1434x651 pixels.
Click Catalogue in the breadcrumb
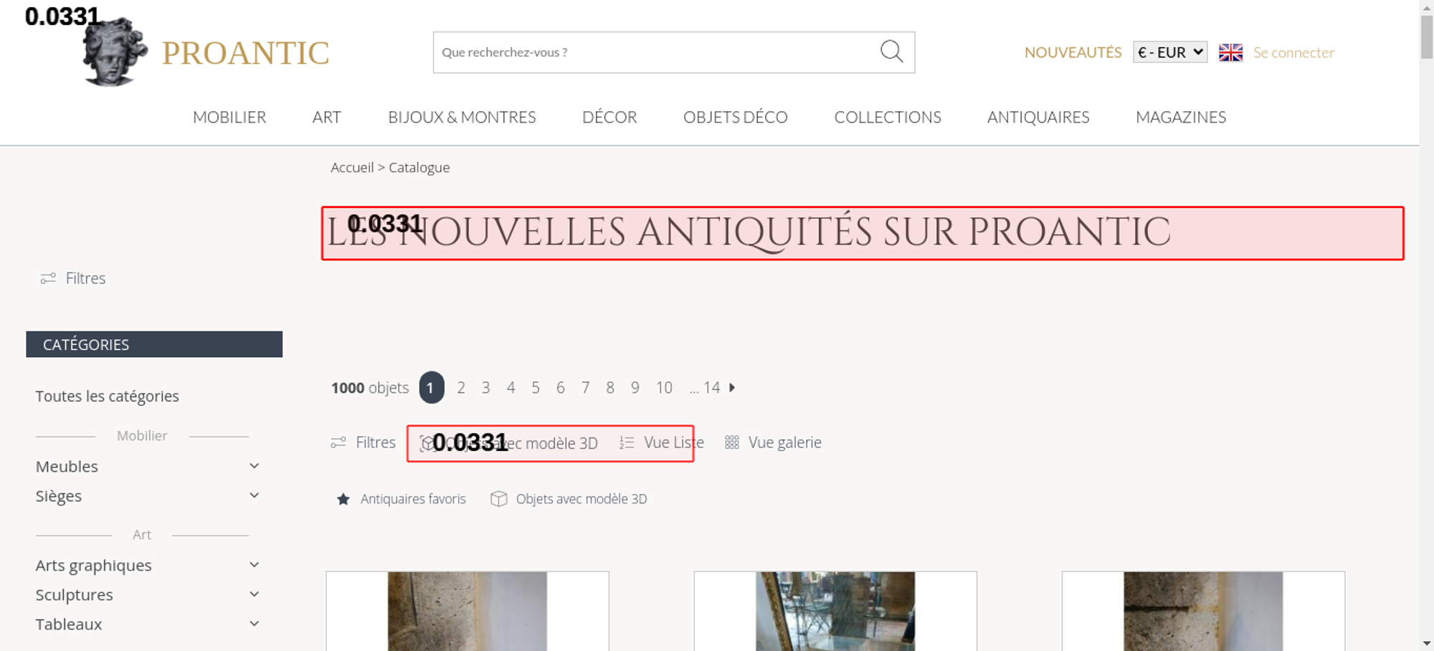pyautogui.click(x=419, y=168)
